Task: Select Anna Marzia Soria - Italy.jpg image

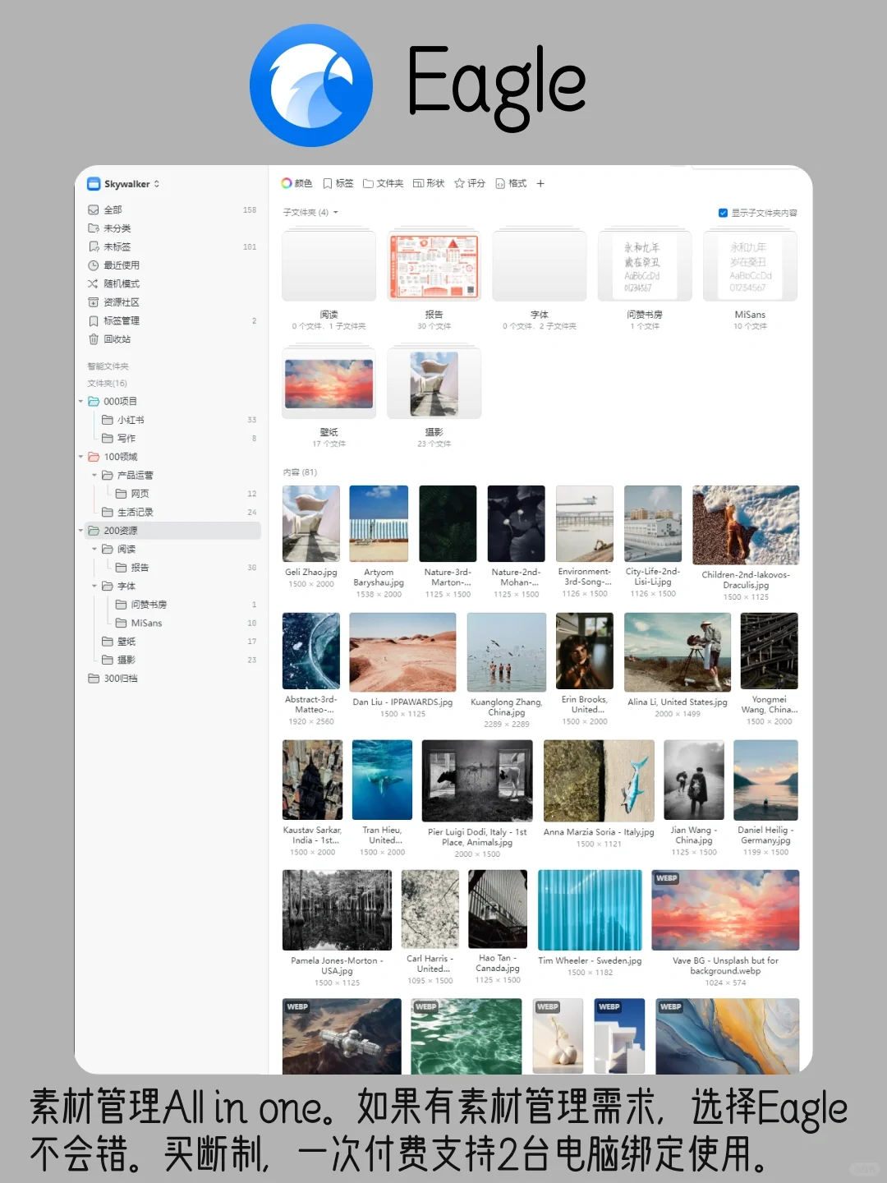Action: 599,780
